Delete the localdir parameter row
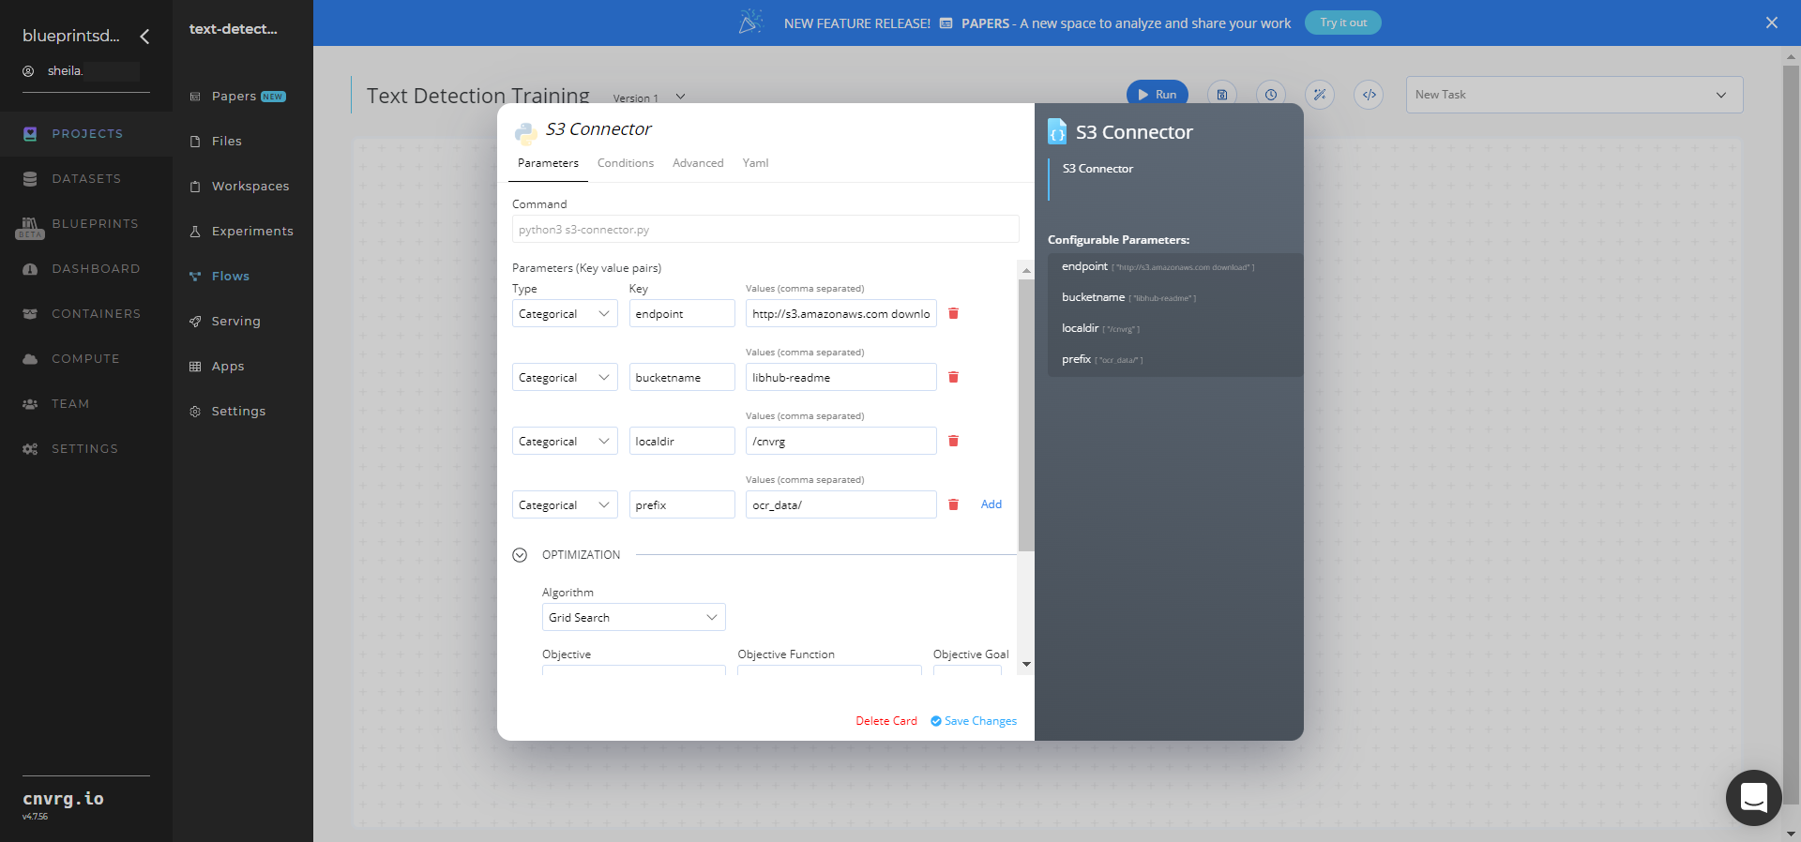This screenshot has height=842, width=1801. (953, 441)
